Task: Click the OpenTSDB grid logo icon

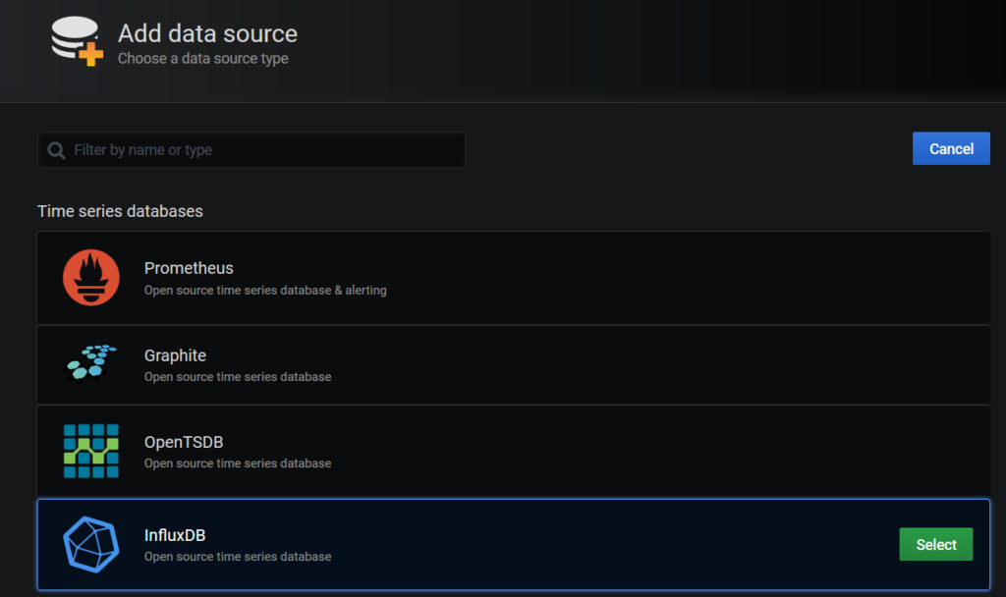Action: (91, 451)
